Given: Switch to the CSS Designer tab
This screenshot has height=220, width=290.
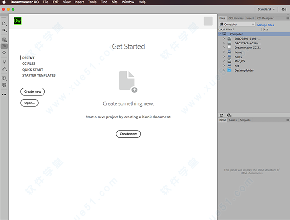Looking at the screenshot, I should click(265, 18).
